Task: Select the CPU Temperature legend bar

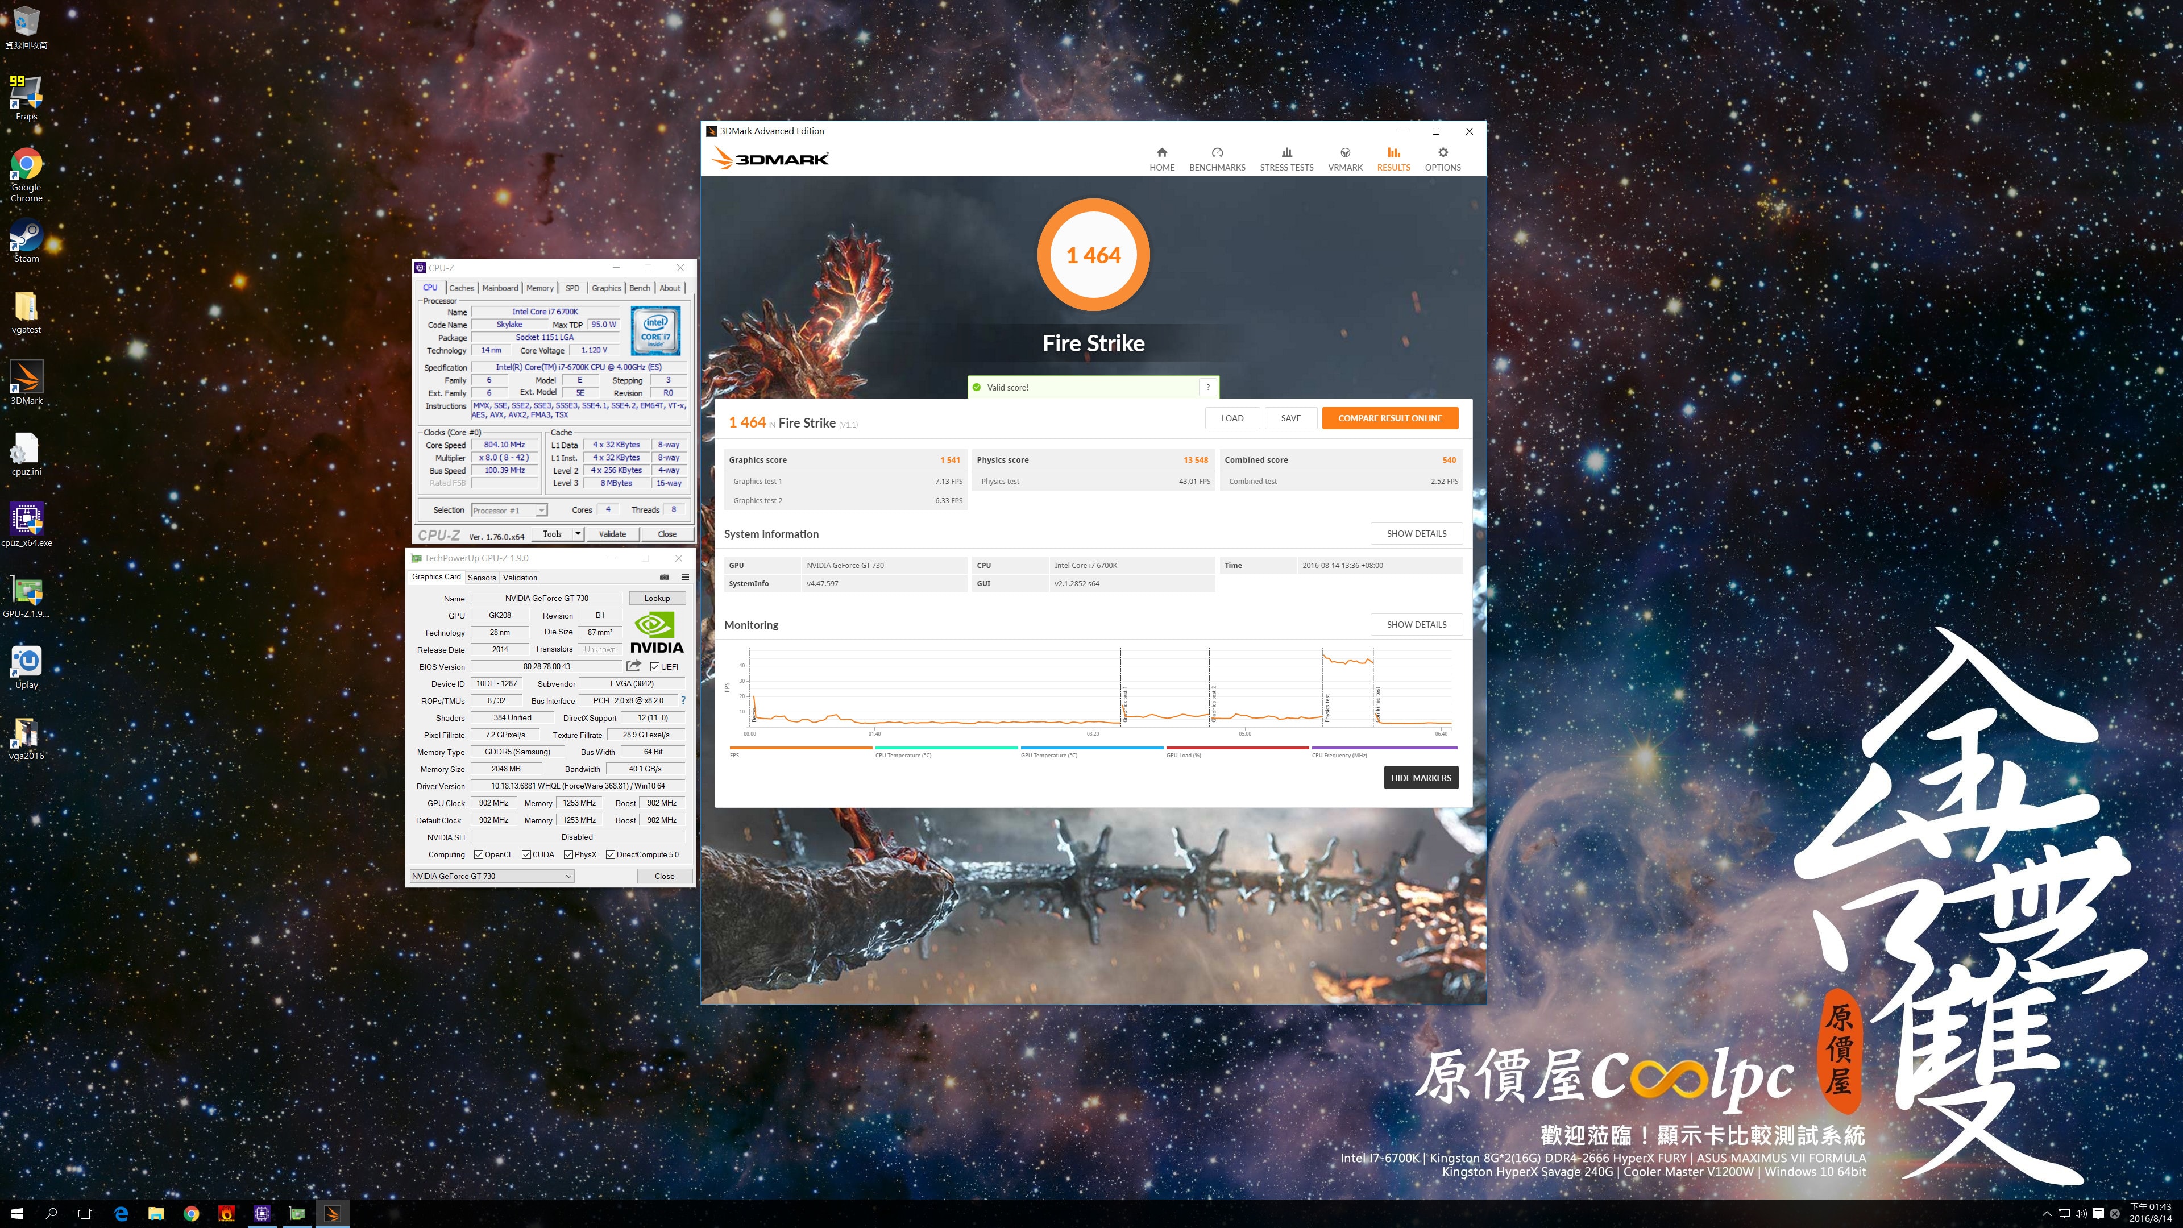Action: click(946, 748)
